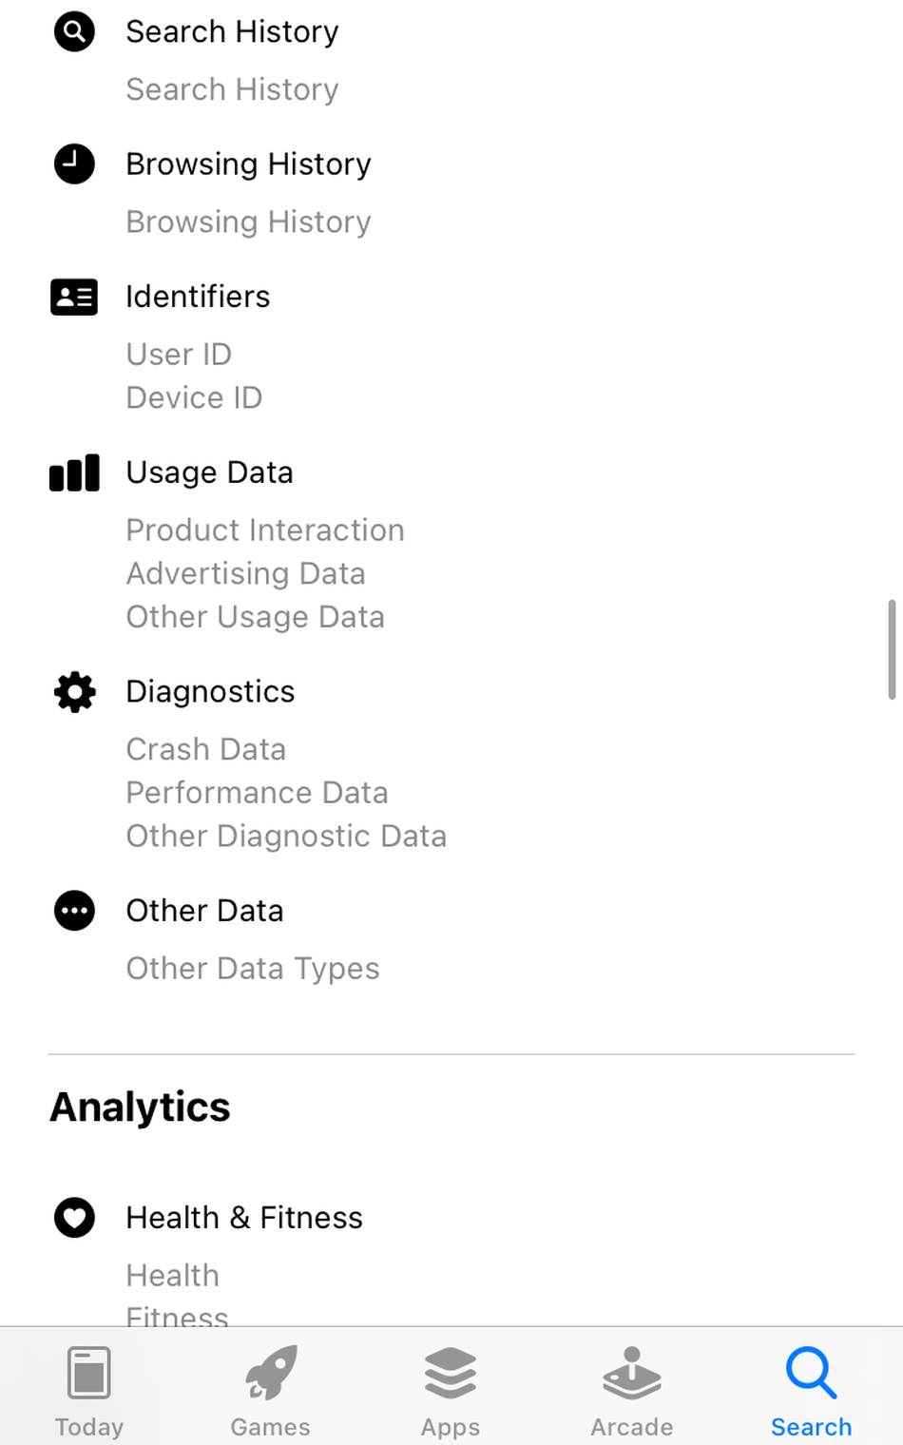The width and height of the screenshot is (903, 1445).
Task: Click the vertical scrollbar indicator
Action: coord(892,649)
